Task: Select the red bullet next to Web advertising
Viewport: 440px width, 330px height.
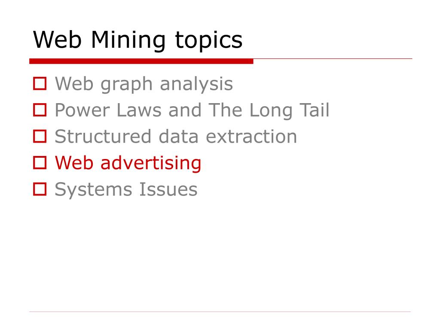Action: (x=40, y=163)
